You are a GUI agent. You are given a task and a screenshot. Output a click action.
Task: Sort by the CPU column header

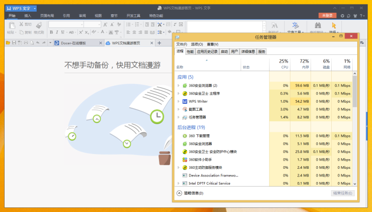coord(280,64)
